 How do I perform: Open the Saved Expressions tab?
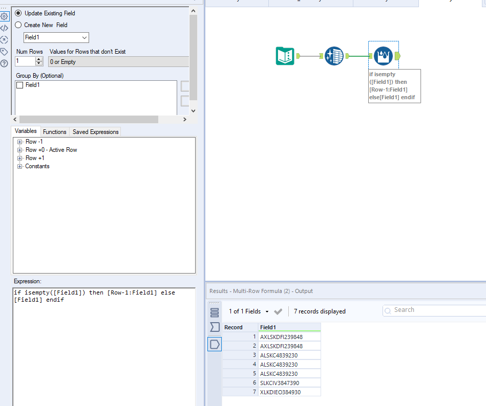coord(95,131)
